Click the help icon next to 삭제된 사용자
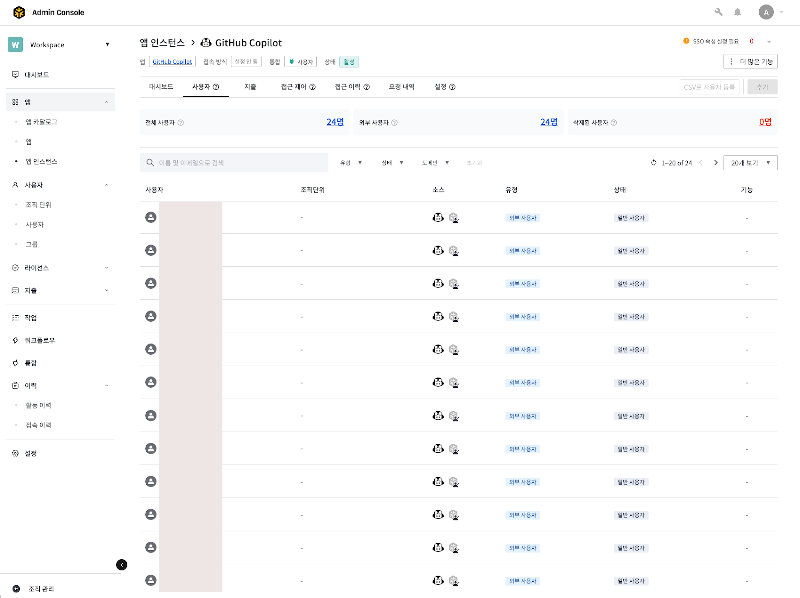This screenshot has height=598, width=800. pos(614,123)
